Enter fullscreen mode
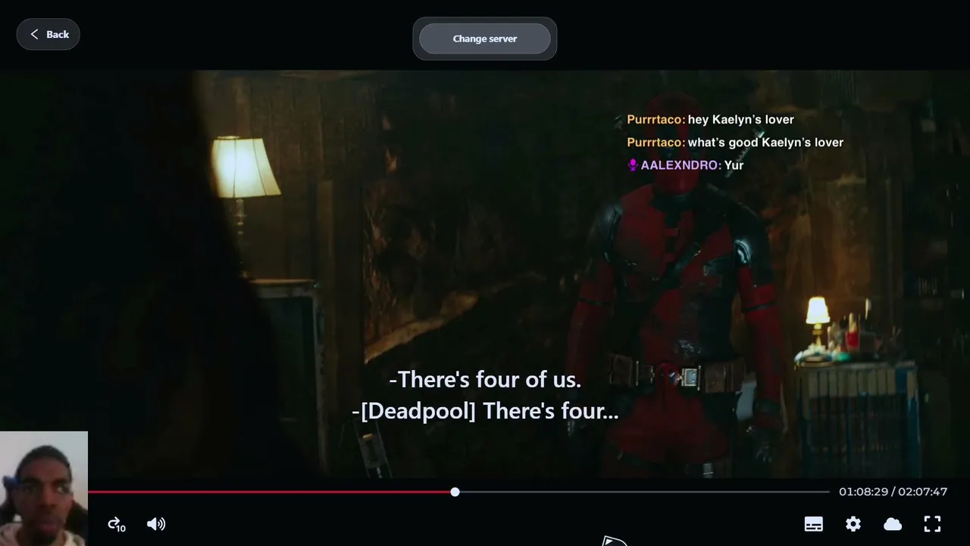The width and height of the screenshot is (970, 546). coord(932,524)
